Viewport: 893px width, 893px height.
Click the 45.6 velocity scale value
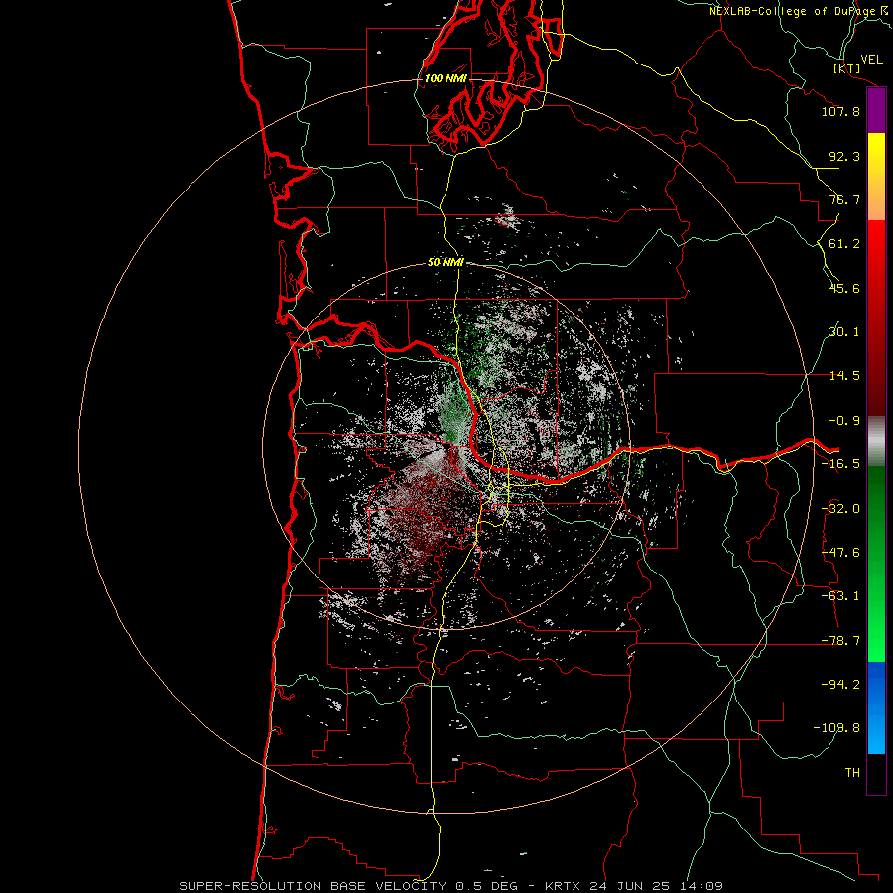844,288
